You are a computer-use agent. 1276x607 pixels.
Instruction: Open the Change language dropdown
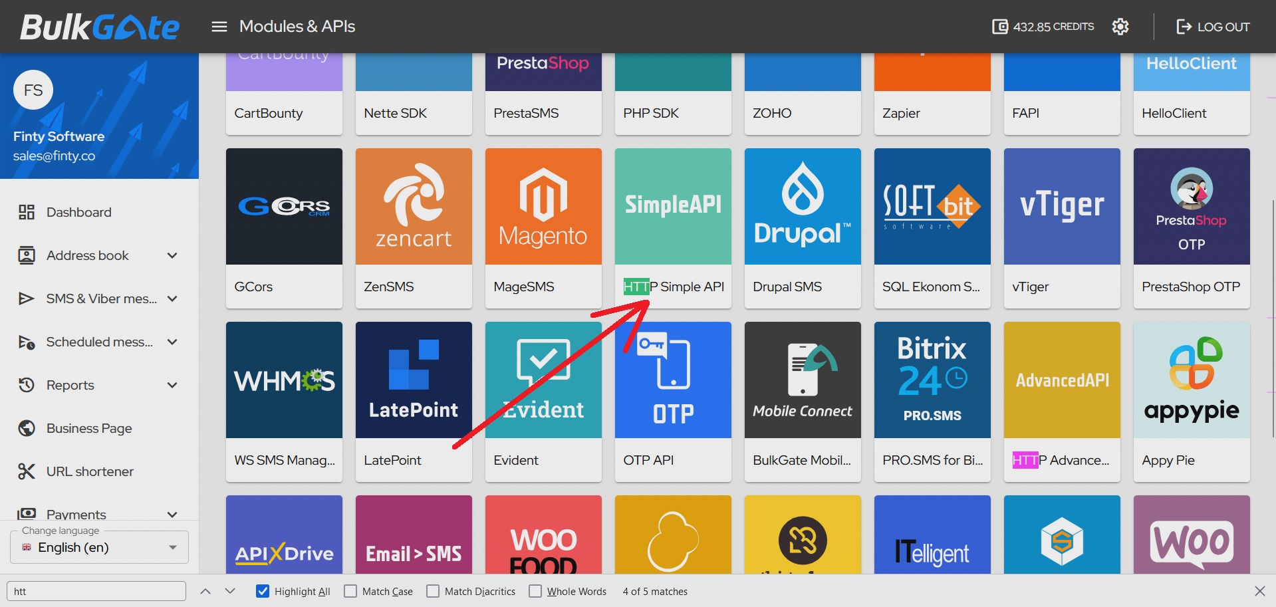pos(100,547)
